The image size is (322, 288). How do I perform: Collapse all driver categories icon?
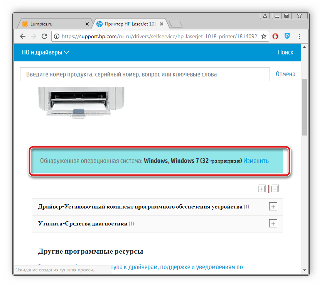tap(275, 189)
